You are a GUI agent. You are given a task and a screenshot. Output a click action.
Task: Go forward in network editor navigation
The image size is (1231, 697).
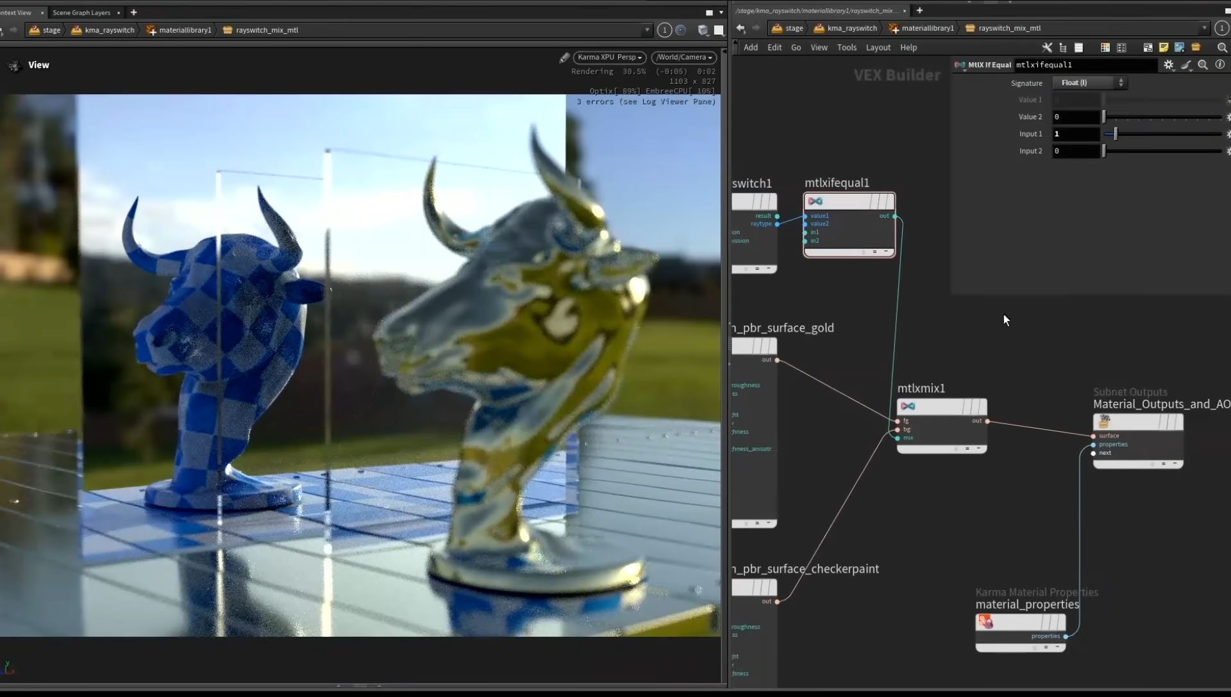[756, 28]
